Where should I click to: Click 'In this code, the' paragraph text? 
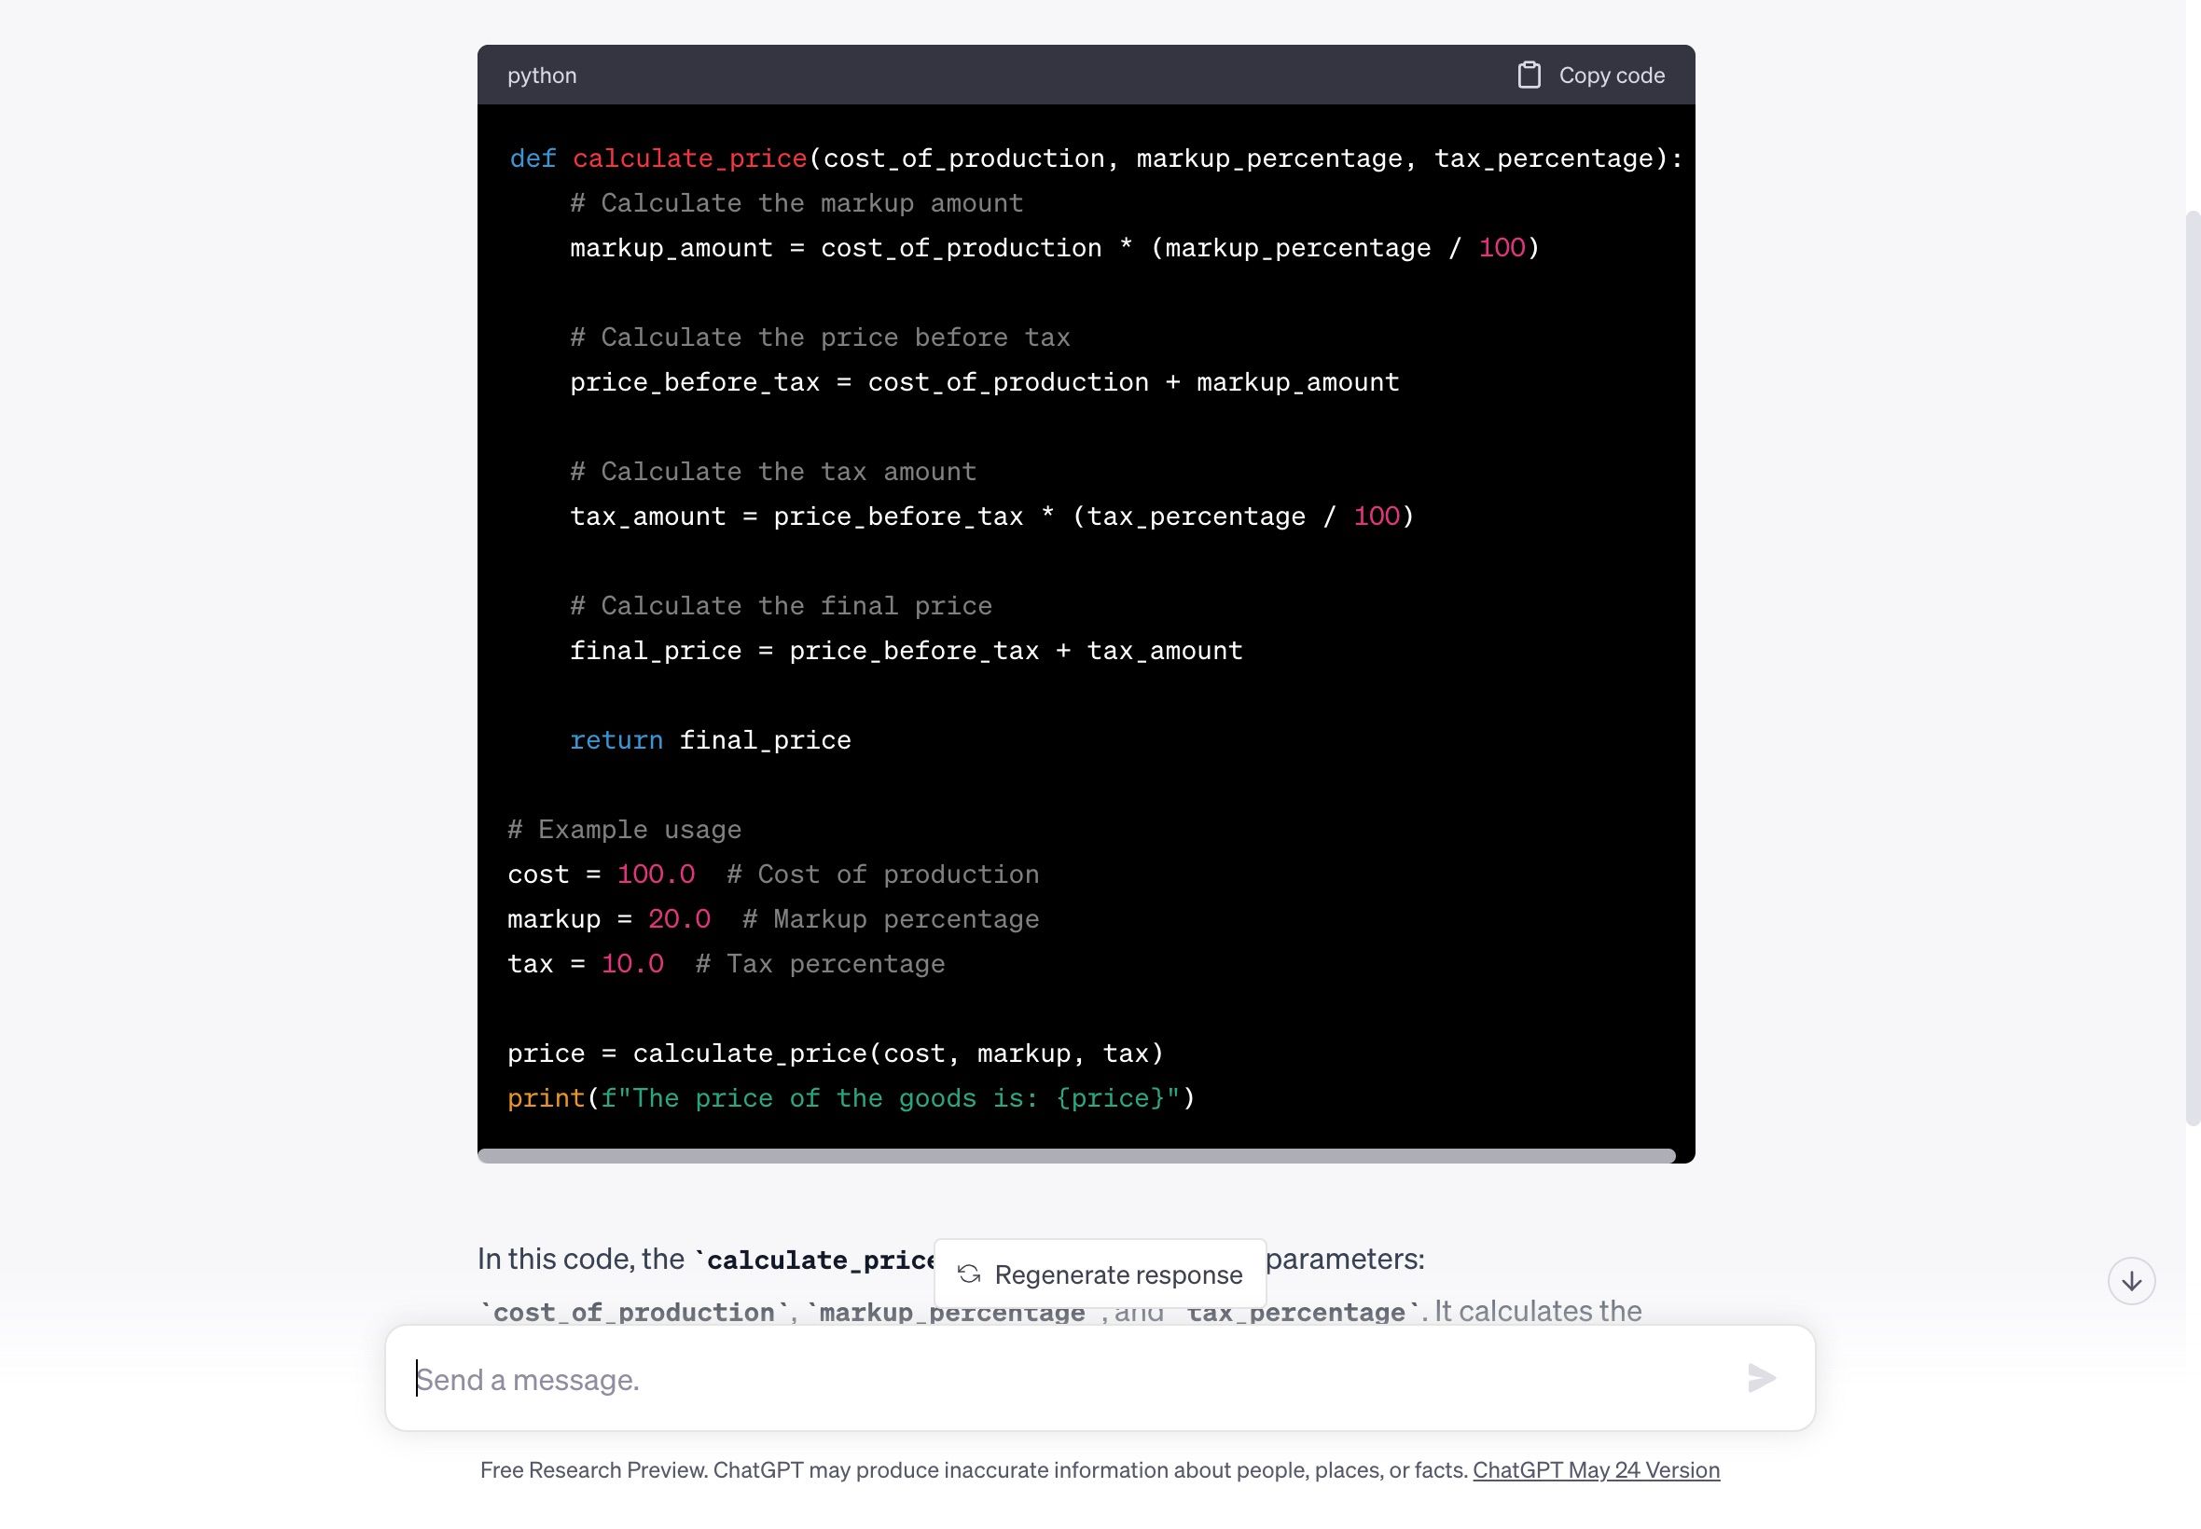[x=581, y=1259]
